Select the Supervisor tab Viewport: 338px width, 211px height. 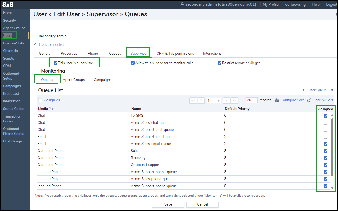[139, 53]
